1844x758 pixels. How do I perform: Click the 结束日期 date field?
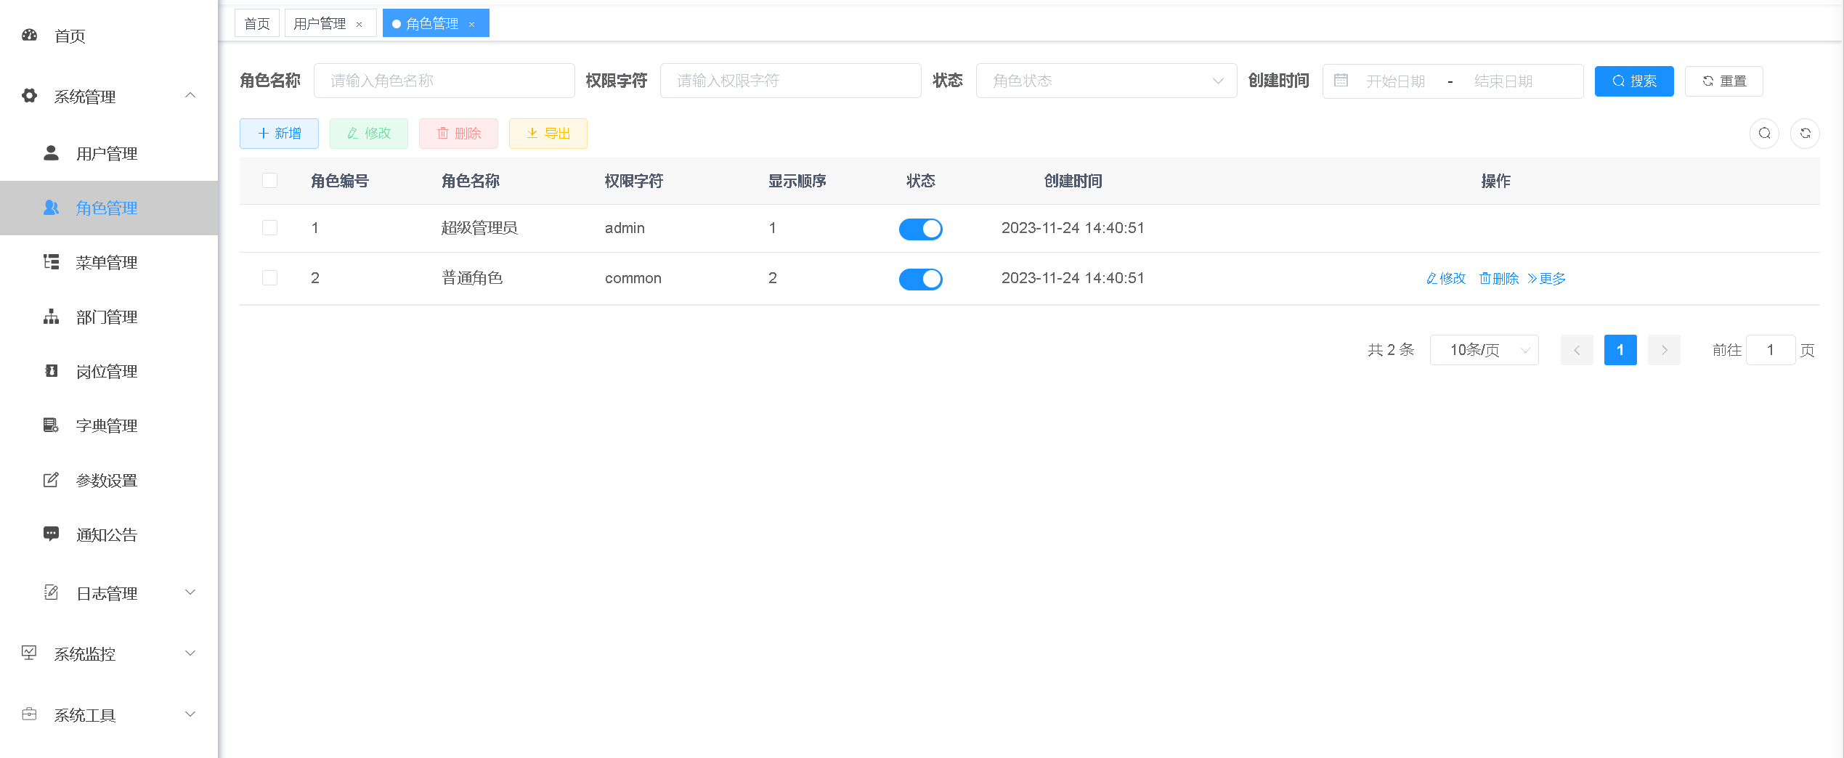tap(1503, 81)
